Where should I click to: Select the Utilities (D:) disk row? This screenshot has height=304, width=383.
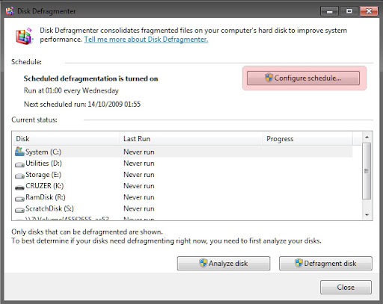tap(183, 164)
